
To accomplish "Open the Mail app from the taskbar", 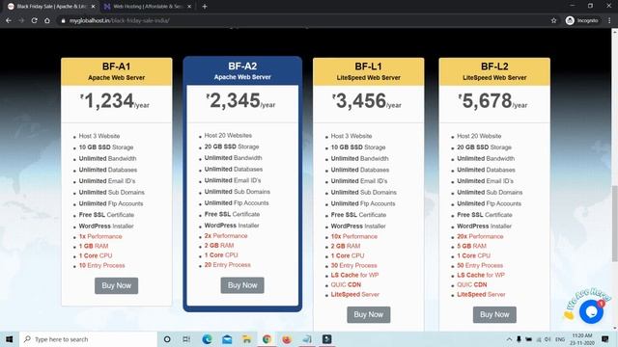I will (x=227, y=339).
